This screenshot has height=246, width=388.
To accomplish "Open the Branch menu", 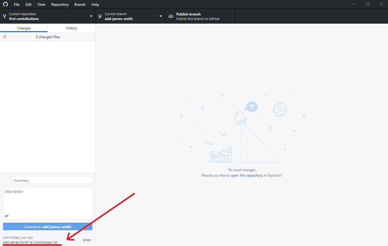I will coord(80,5).
